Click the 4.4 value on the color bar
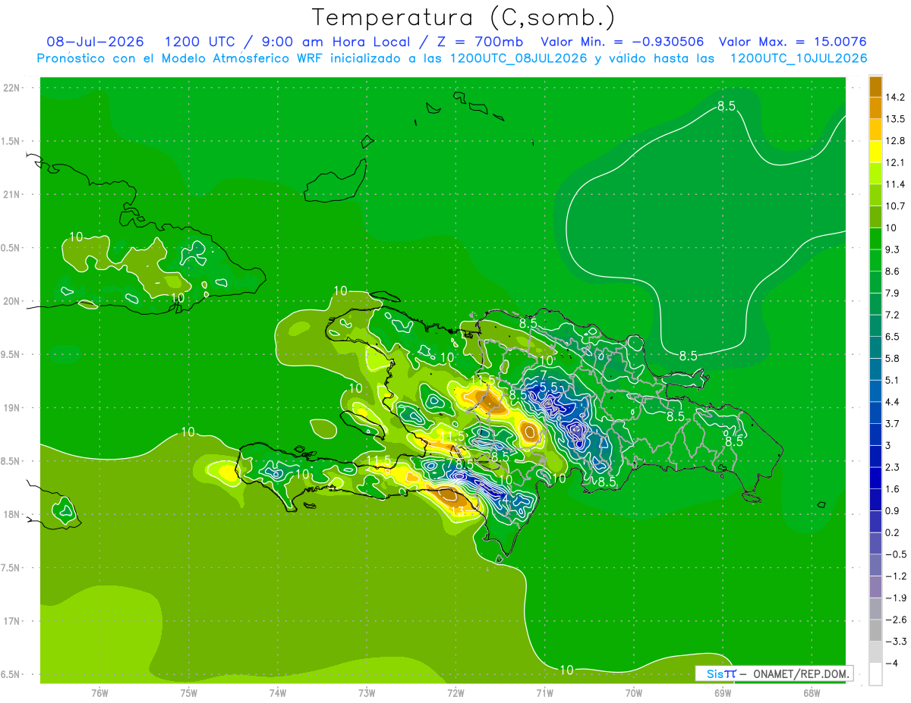 (x=892, y=402)
